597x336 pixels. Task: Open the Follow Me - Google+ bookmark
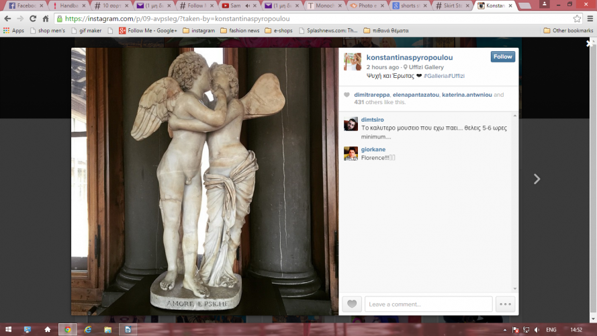coord(148,30)
